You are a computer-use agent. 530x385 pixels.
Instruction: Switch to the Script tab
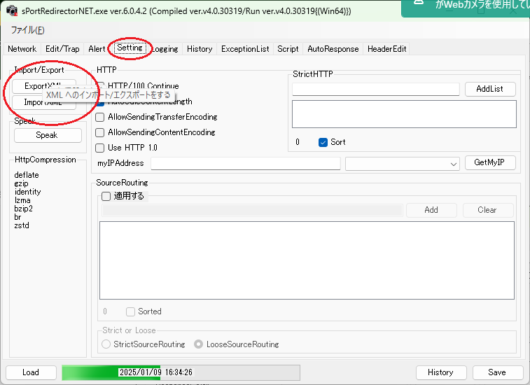pyautogui.click(x=288, y=49)
